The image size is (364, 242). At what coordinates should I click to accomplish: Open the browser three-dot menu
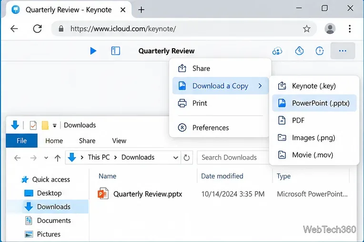(350, 29)
